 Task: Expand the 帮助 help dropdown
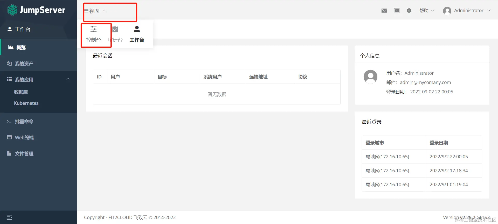[x=427, y=11]
